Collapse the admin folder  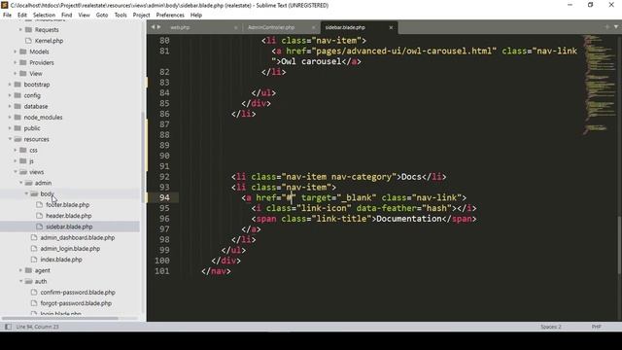coord(21,183)
